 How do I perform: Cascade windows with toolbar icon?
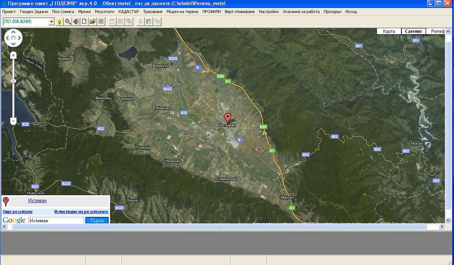pyautogui.click(x=129, y=22)
